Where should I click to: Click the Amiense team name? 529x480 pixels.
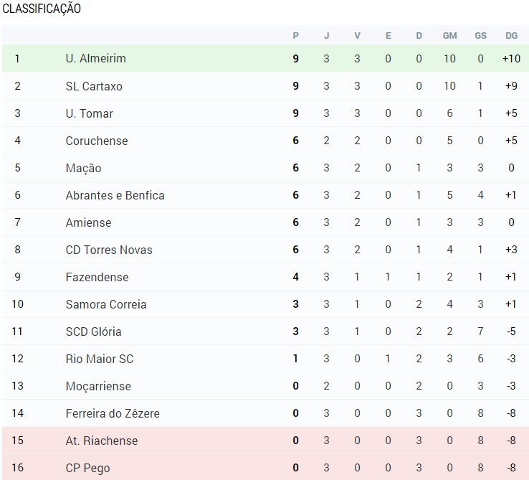88,222
